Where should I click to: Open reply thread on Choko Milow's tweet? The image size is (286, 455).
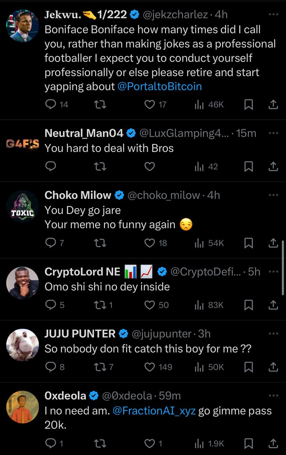tap(51, 243)
